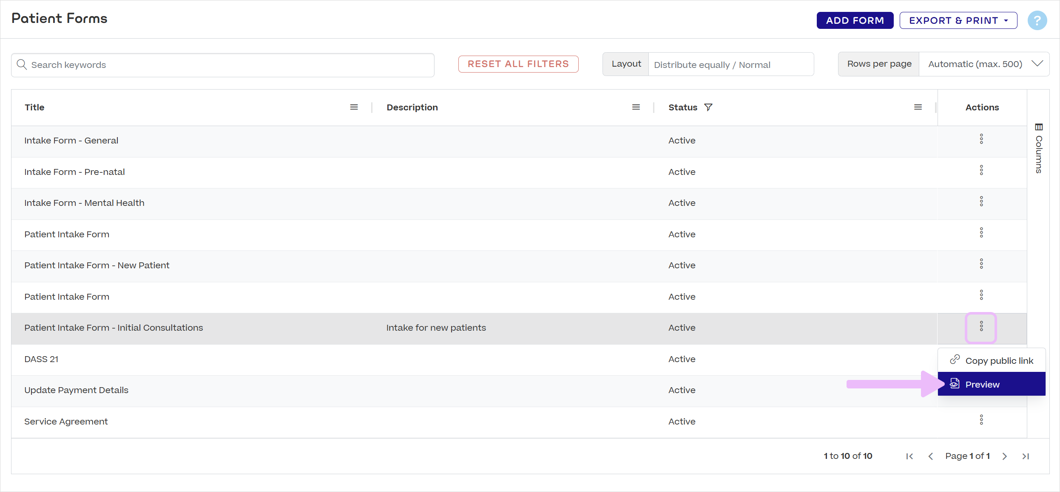Open actions menu for Intake Form - General
This screenshot has width=1060, height=492.
[x=981, y=139]
